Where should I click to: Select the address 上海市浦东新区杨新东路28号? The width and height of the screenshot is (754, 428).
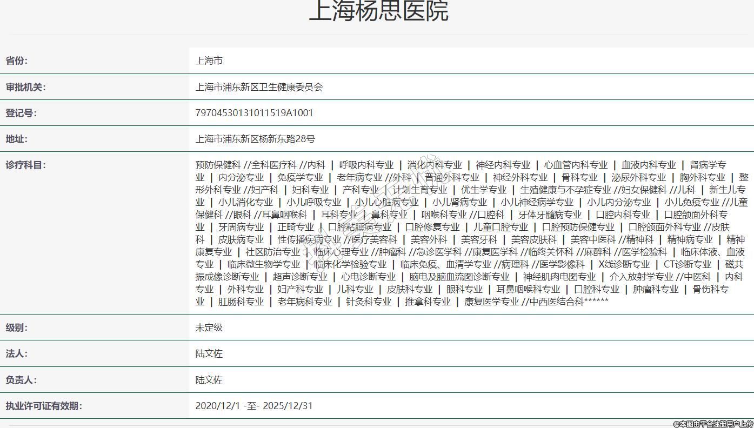pyautogui.click(x=255, y=139)
